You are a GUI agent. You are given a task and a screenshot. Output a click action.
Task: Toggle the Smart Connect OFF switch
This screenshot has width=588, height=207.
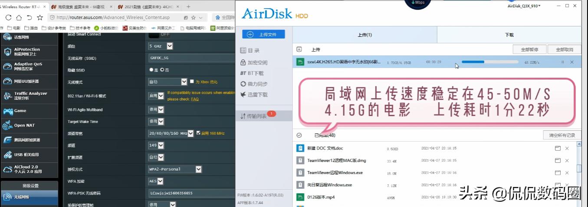pos(160,34)
